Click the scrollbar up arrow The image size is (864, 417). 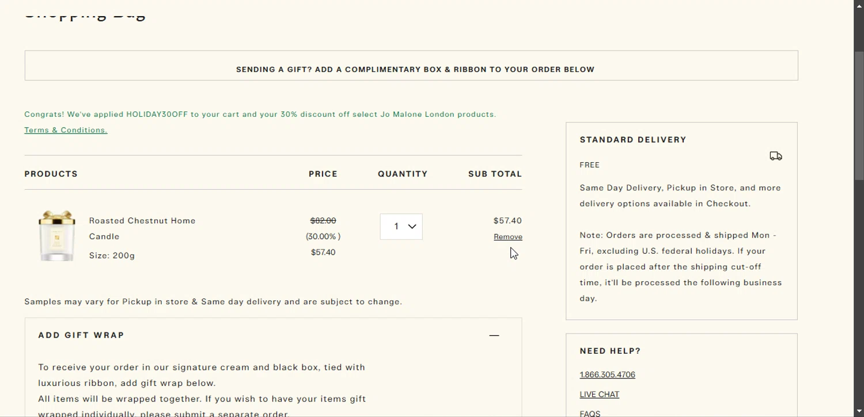pos(859,5)
